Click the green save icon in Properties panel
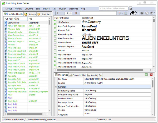This screenshot has width=158, height=123. tap(146, 75)
